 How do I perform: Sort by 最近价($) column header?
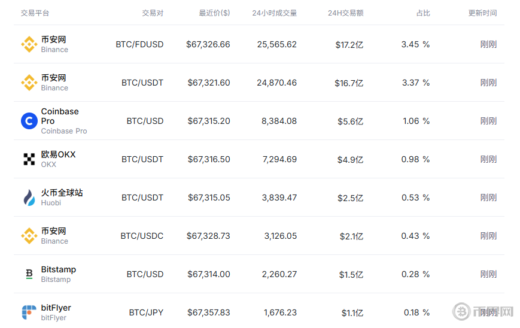coord(214,13)
